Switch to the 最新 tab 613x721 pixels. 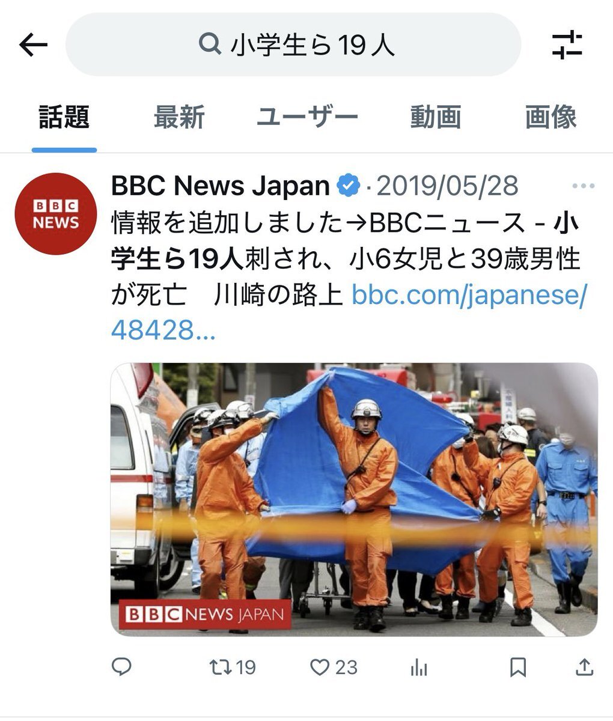tap(179, 117)
